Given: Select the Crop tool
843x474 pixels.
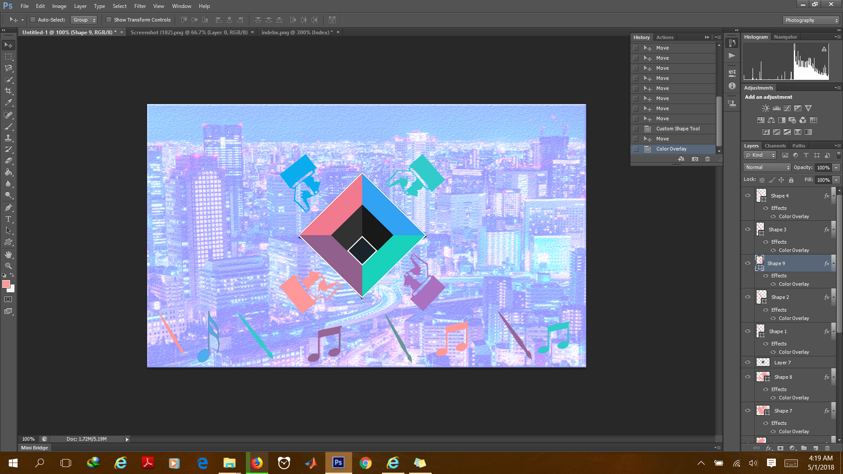Looking at the screenshot, I should (x=8, y=91).
